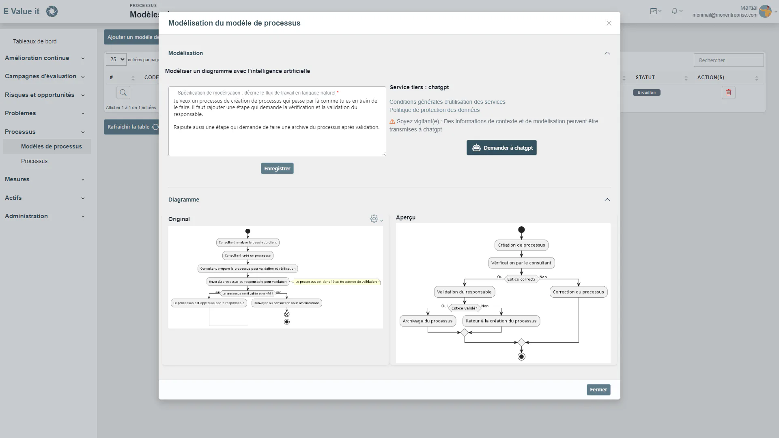Click the Aperçu diagram preview
Screen dimensions: 779x438
[503, 293]
